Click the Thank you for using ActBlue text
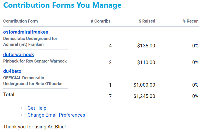Screen dimensions: 202x132 (35, 127)
